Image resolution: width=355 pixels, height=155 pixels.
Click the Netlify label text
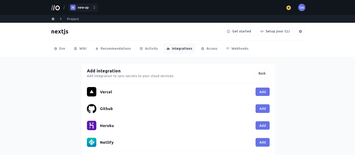(107, 142)
